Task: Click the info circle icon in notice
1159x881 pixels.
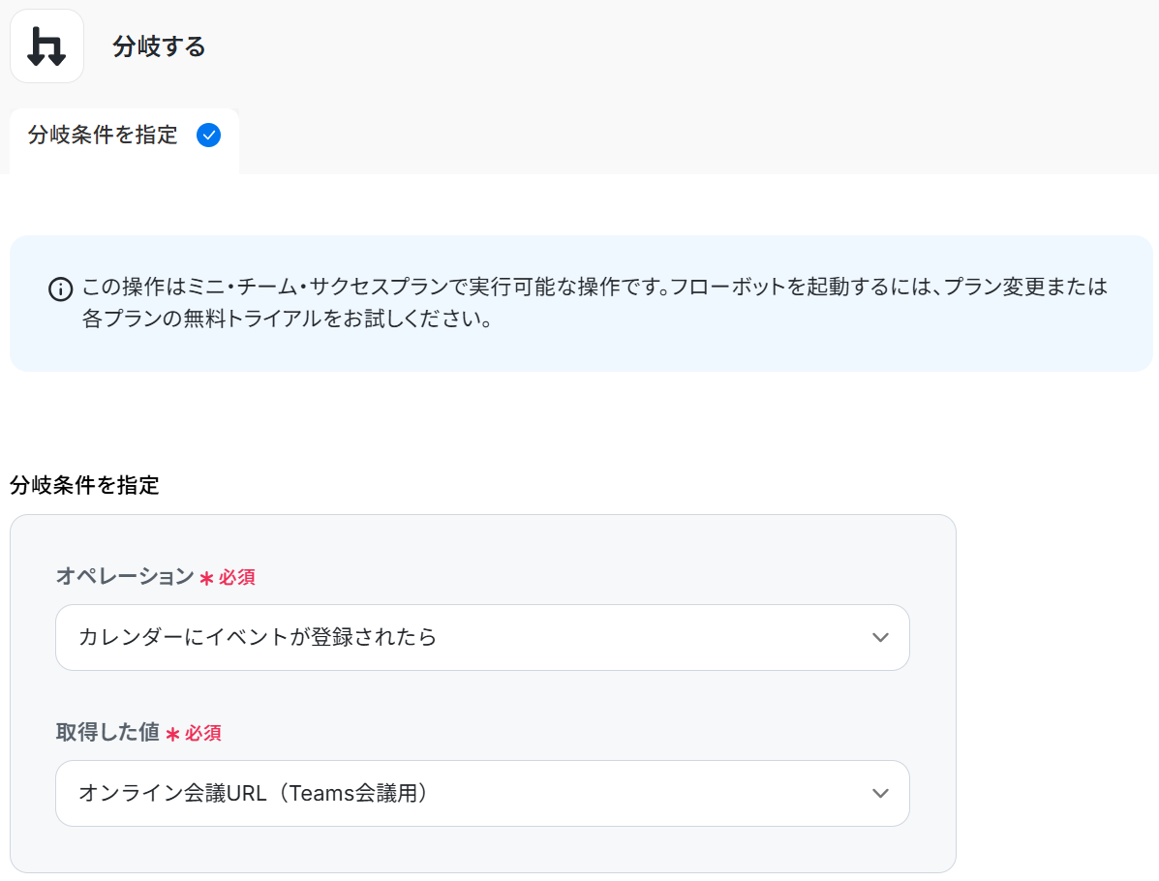Action: click(60, 289)
